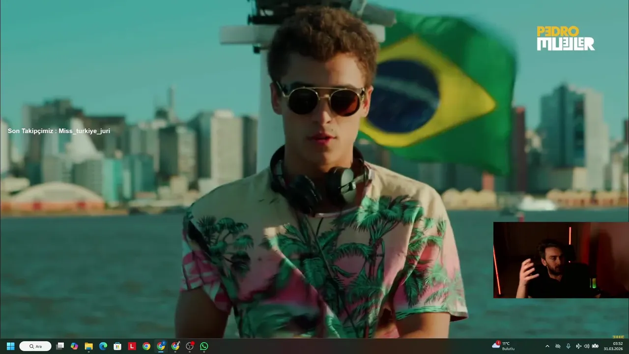Switch to OBS Studio on the taskbar
The height and width of the screenshot is (354, 629).
point(190,346)
